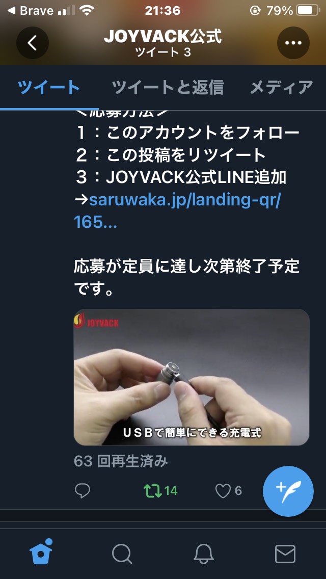Tap the green retweet icon
Viewport: 326px width, 579px height.
coord(152,491)
